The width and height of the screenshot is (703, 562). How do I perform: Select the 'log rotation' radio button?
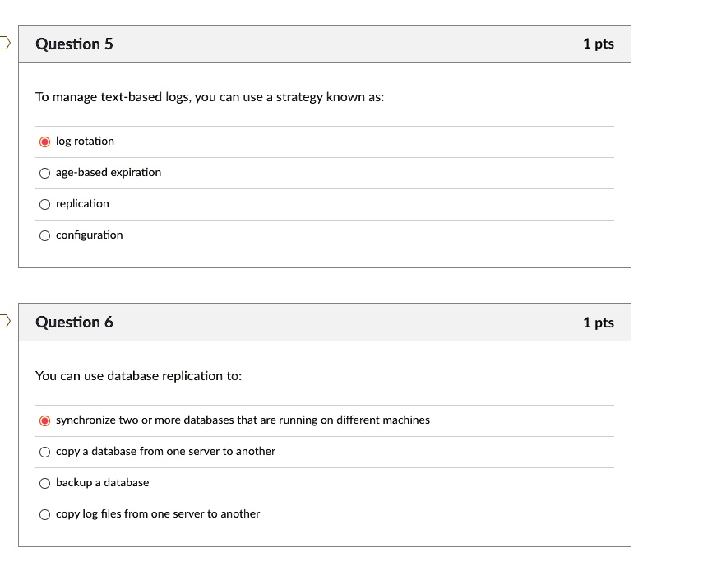point(44,142)
